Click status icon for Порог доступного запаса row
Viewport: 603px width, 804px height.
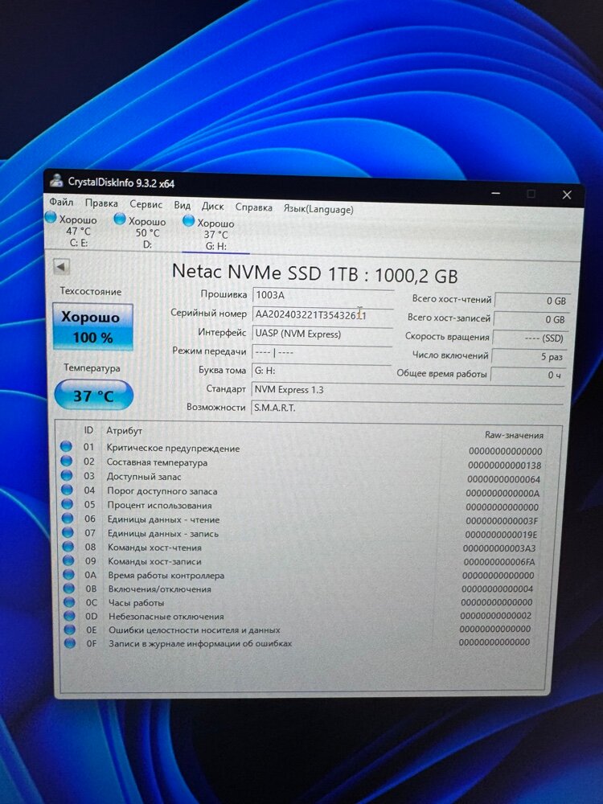pos(68,490)
